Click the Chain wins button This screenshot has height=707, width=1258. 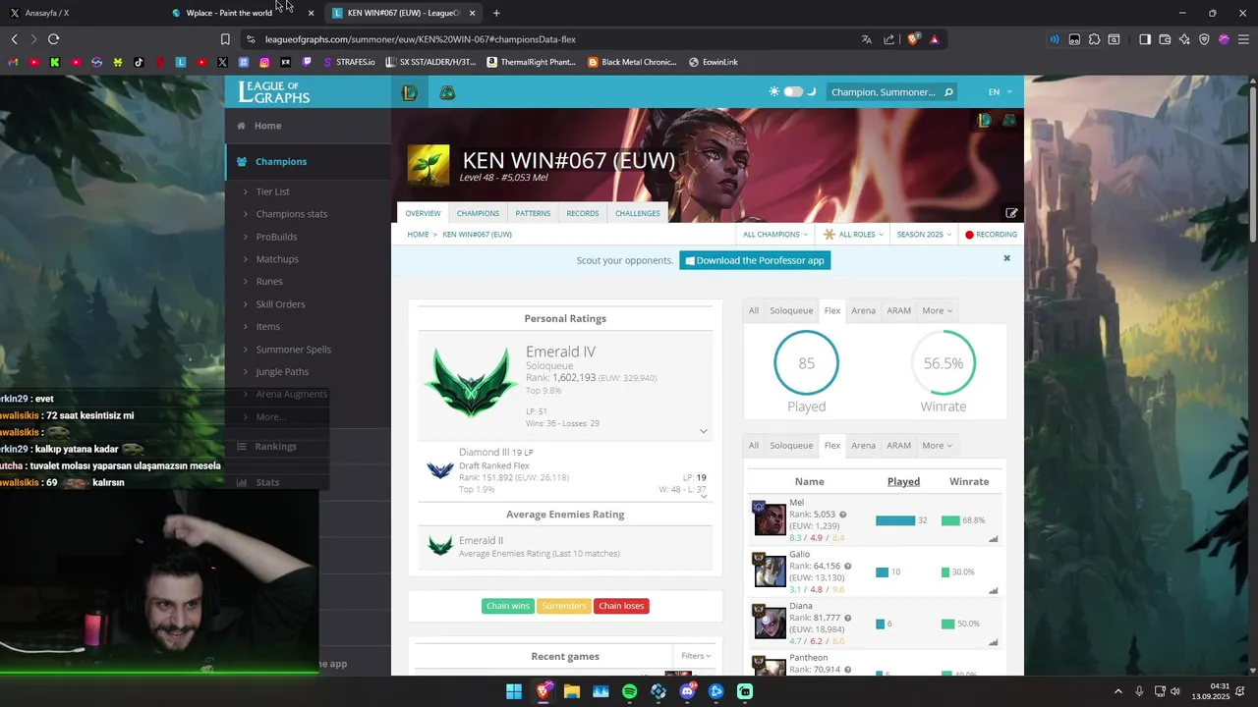508,606
